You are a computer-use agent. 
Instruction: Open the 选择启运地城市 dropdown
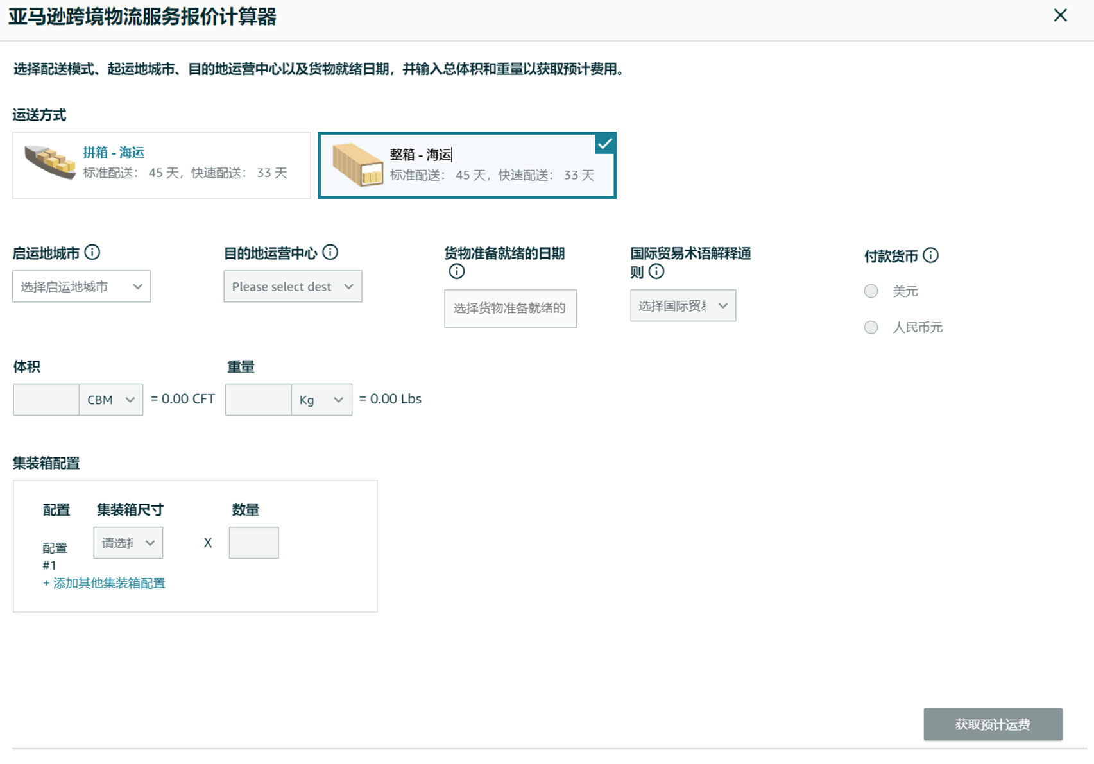click(x=81, y=286)
